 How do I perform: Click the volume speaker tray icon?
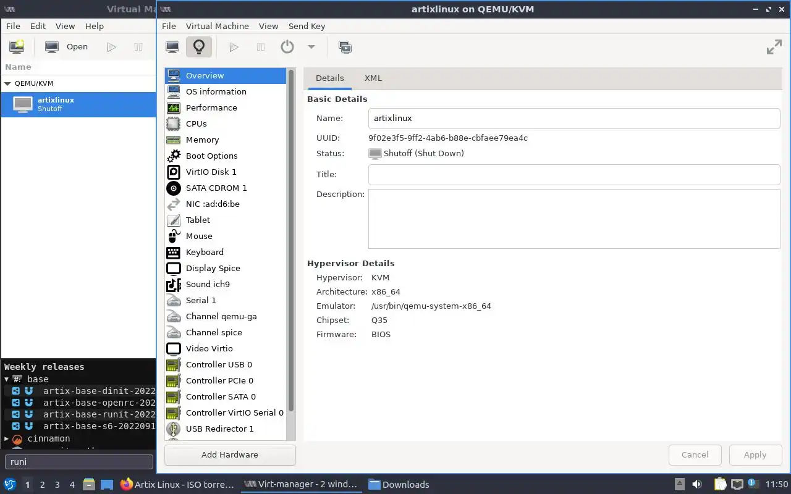coord(697,485)
